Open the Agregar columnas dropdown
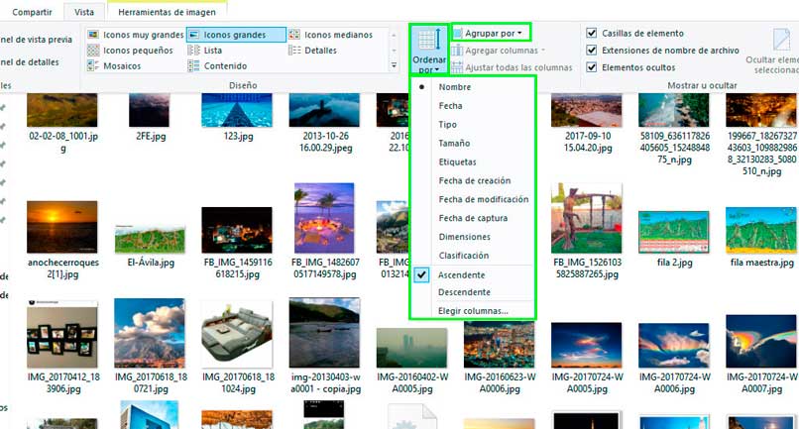Viewport: 799px width, 429px height. (499, 51)
